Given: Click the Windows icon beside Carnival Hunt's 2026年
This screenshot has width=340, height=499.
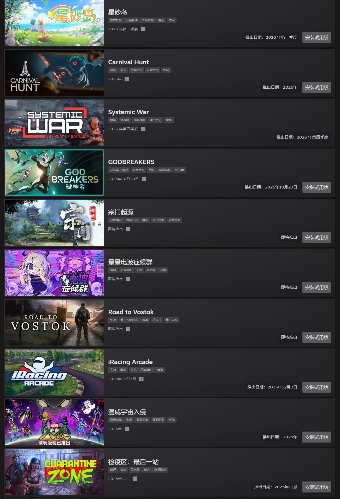Looking at the screenshot, I should coord(127,79).
